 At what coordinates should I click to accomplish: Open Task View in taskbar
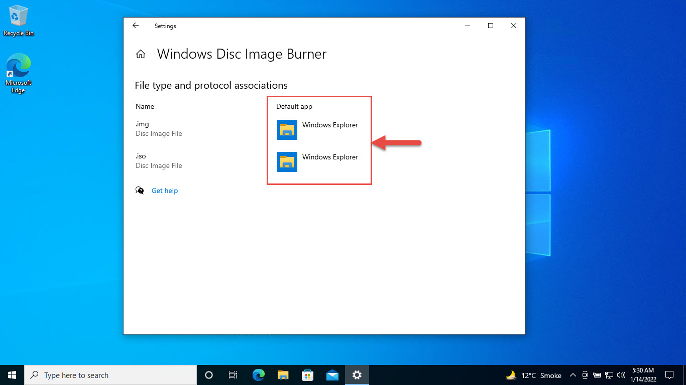coord(233,375)
